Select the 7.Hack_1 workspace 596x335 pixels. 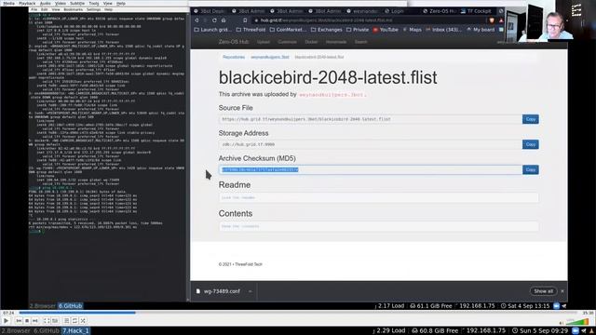(x=75, y=331)
